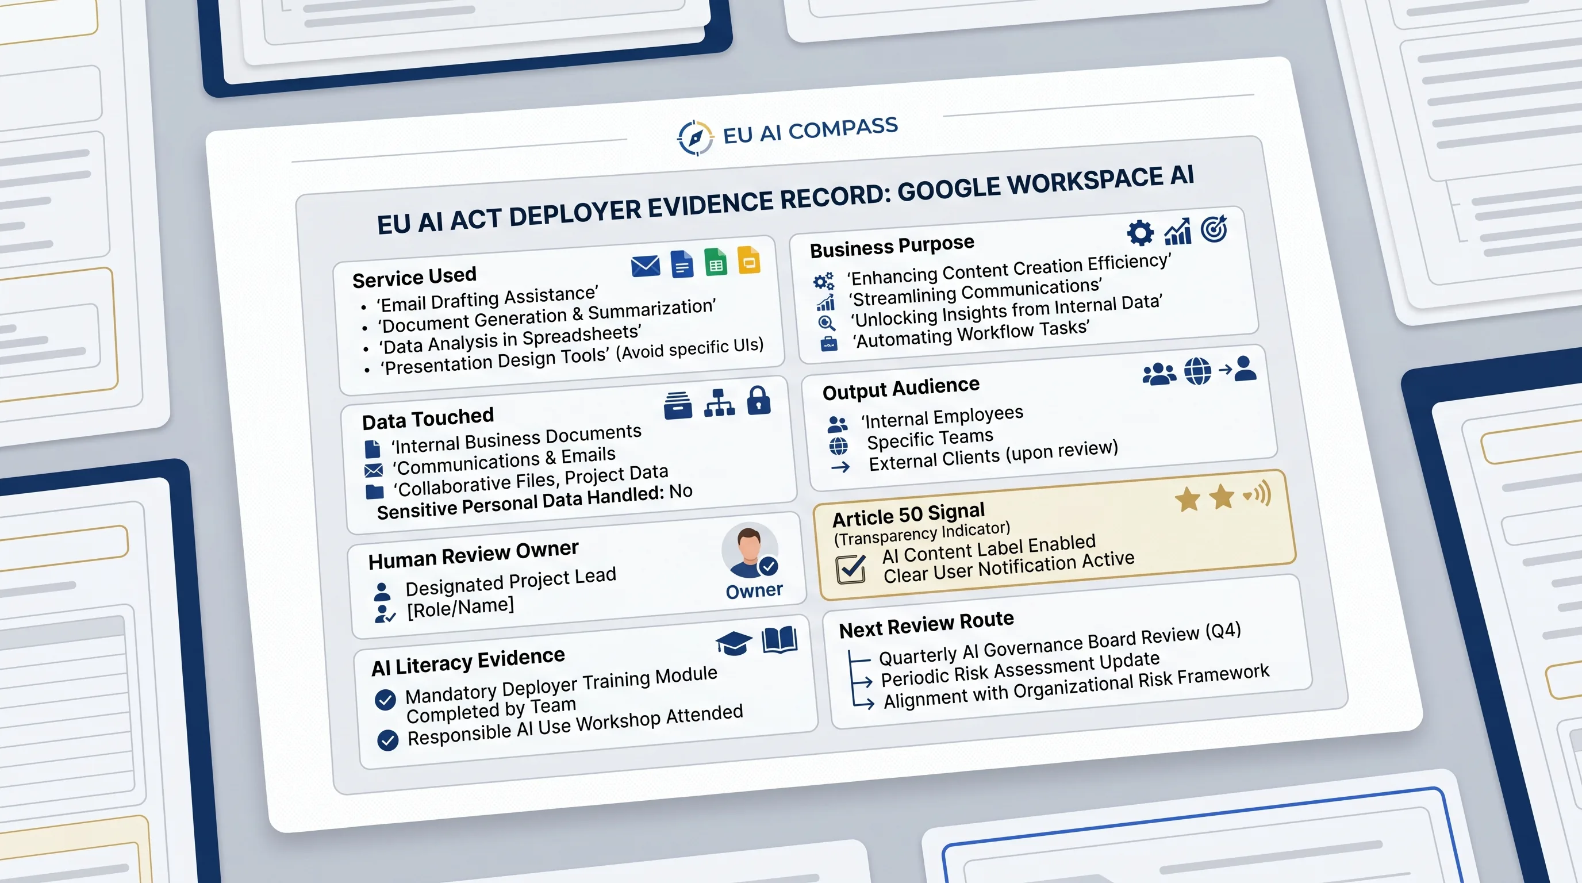Click 'External Clients (upon review)' entry
This screenshot has height=883, width=1582.
click(x=993, y=456)
